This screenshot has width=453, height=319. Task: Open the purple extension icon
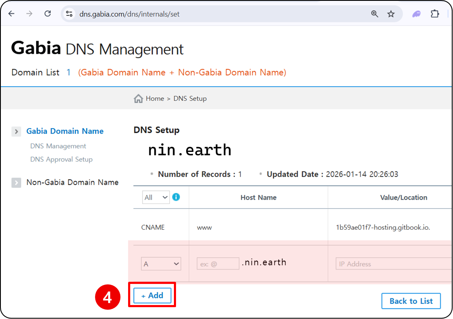click(417, 14)
